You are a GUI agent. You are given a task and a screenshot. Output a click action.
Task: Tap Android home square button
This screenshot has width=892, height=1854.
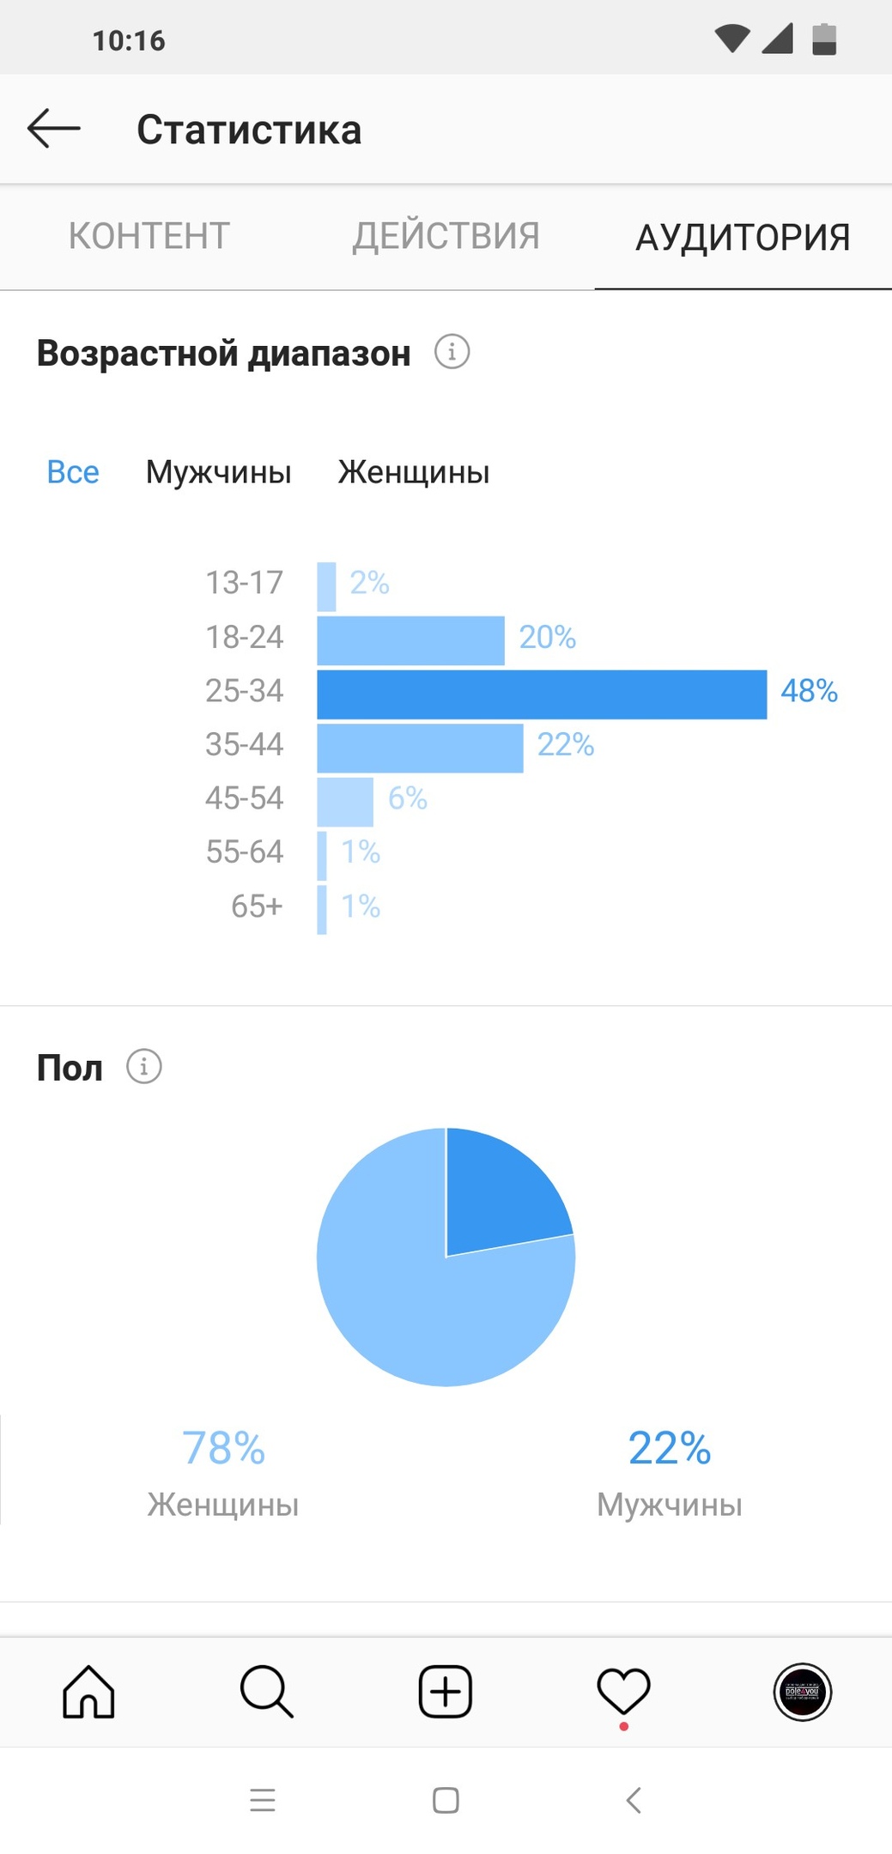(x=446, y=1800)
